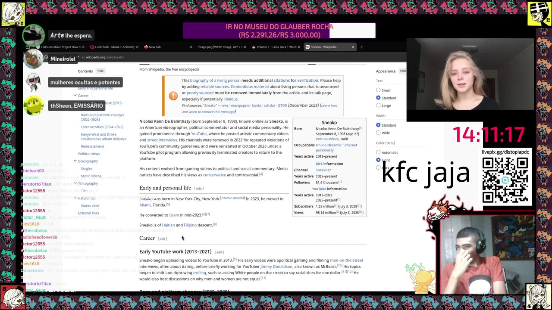Viewport: 552px width, 310px height.
Task: Select Large text size radio button
Action: point(378,105)
